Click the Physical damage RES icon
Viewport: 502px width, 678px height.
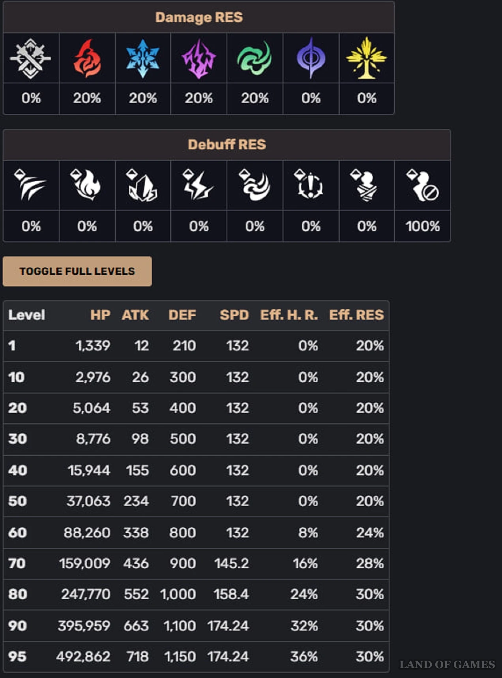(x=31, y=58)
